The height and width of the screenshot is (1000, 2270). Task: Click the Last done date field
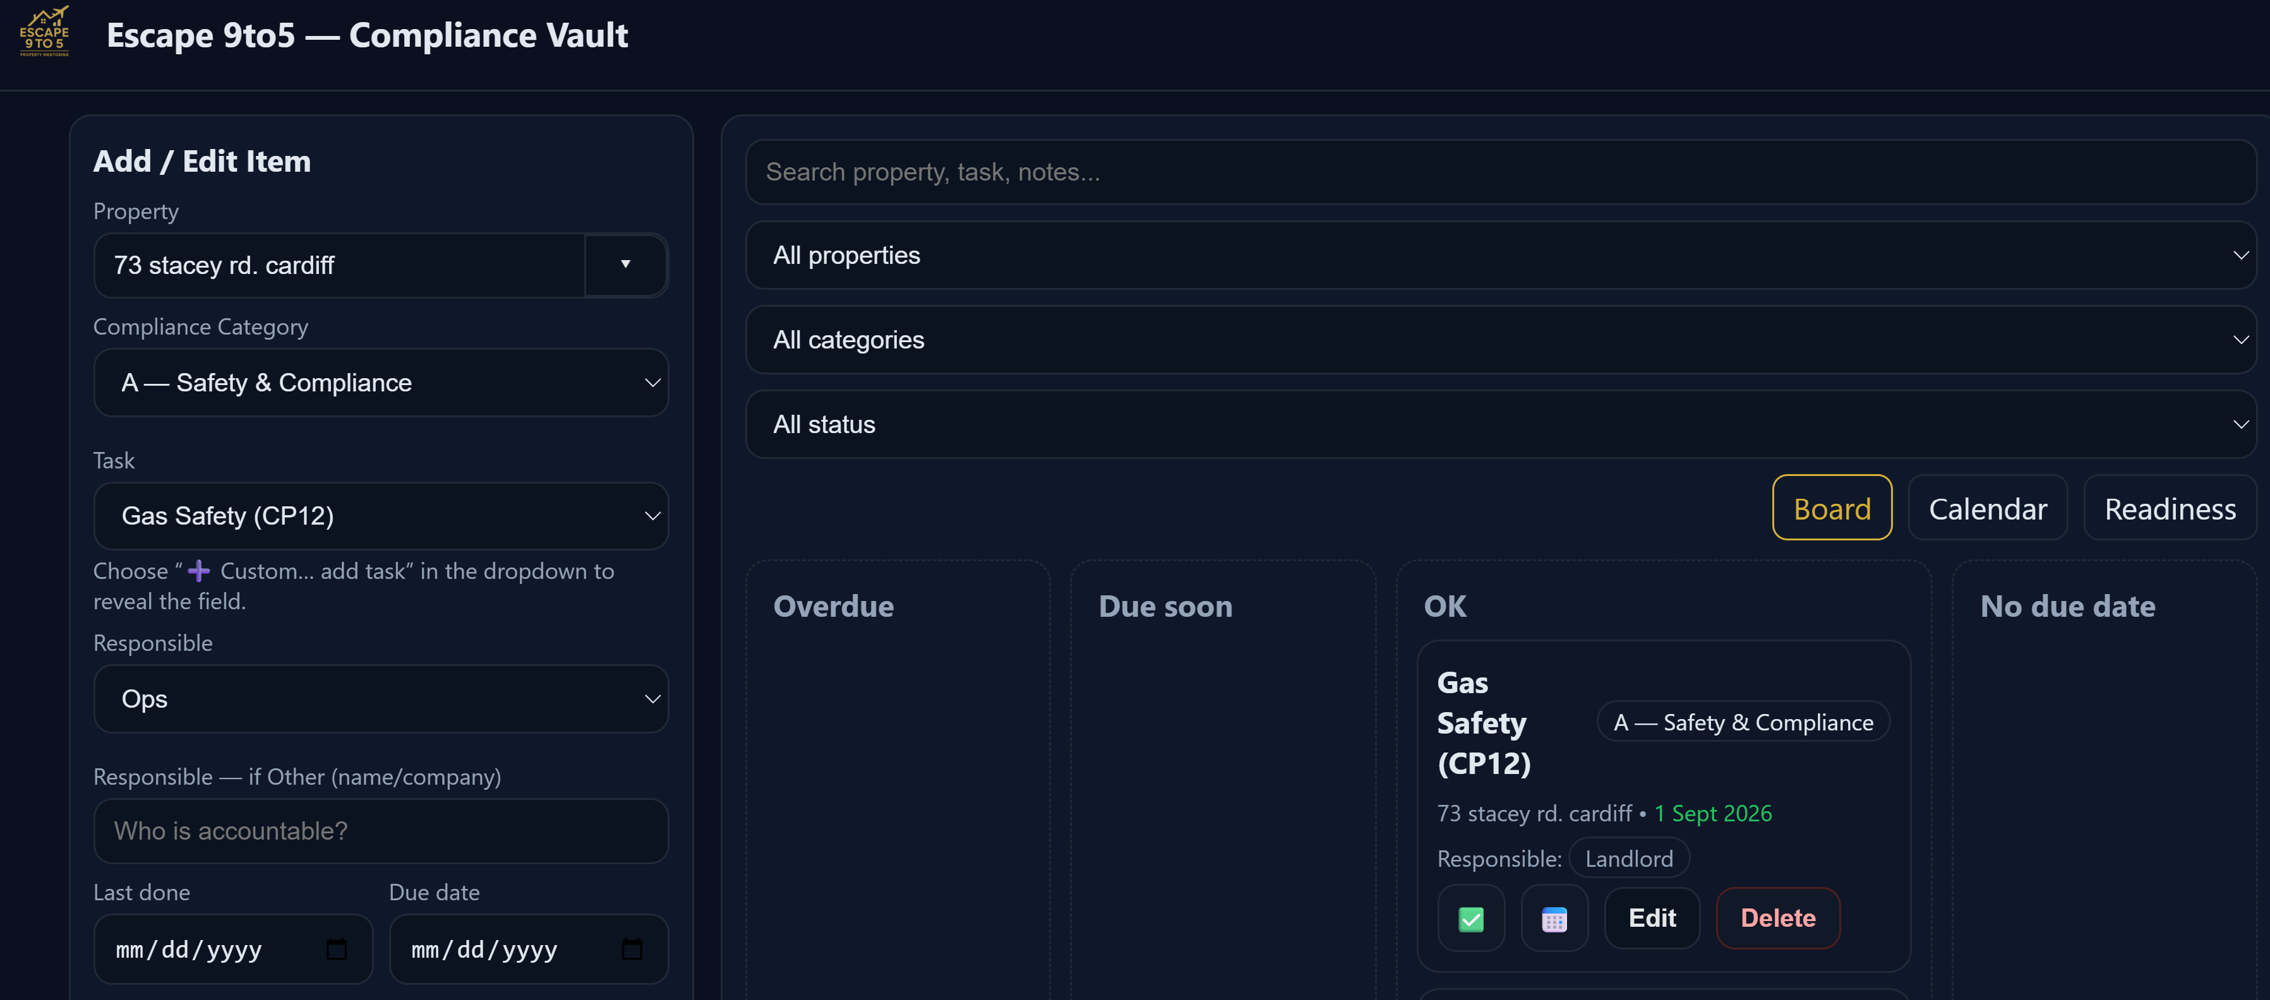(x=232, y=949)
